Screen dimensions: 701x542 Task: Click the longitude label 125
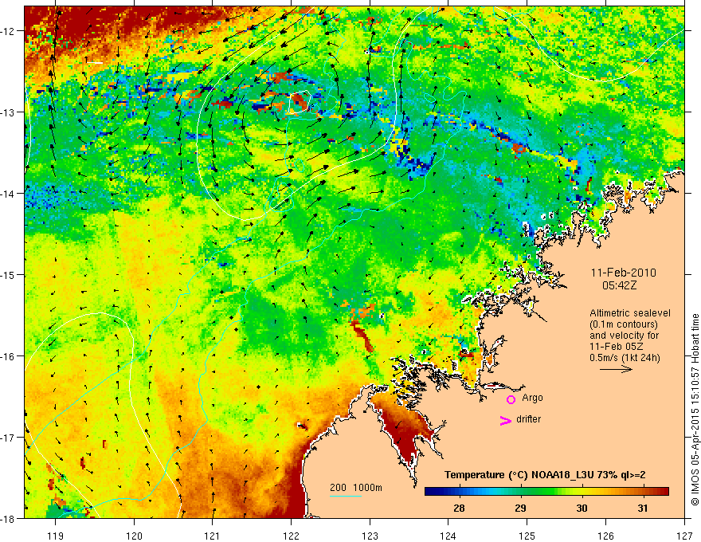[x=527, y=536]
